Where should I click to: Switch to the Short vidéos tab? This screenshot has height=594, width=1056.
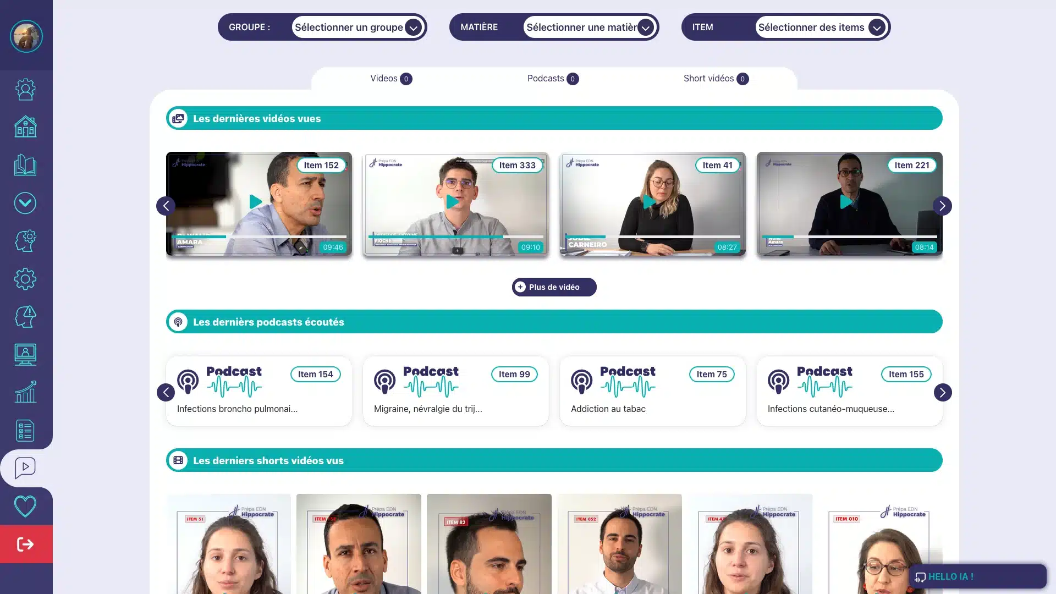coord(716,79)
